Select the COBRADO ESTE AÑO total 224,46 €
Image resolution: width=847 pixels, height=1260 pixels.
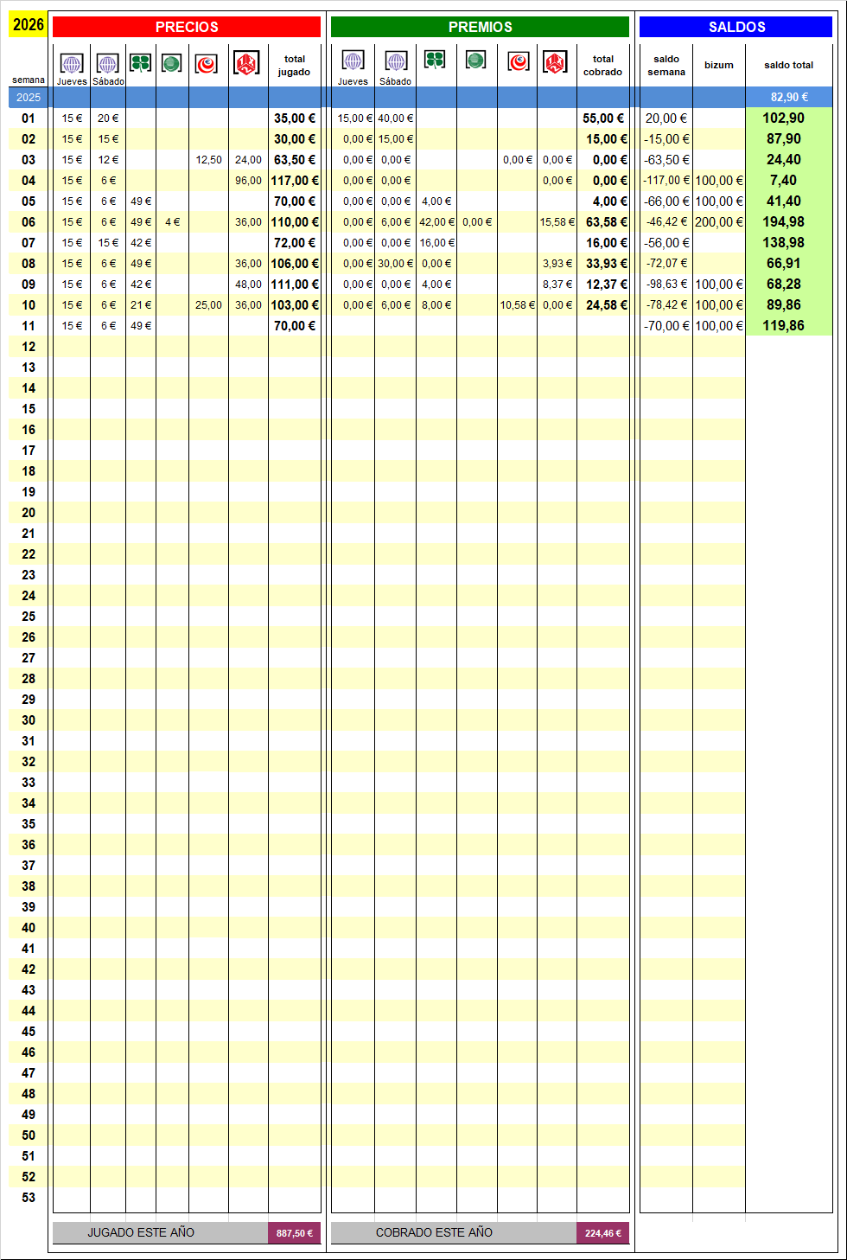tap(602, 1233)
